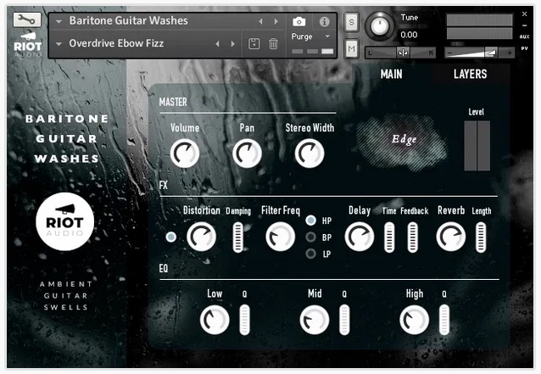Viewport: 541px width, 374px height.
Task: Go to previous instrument arrow beside Baritone Guitar Washes
Action: click(x=260, y=21)
